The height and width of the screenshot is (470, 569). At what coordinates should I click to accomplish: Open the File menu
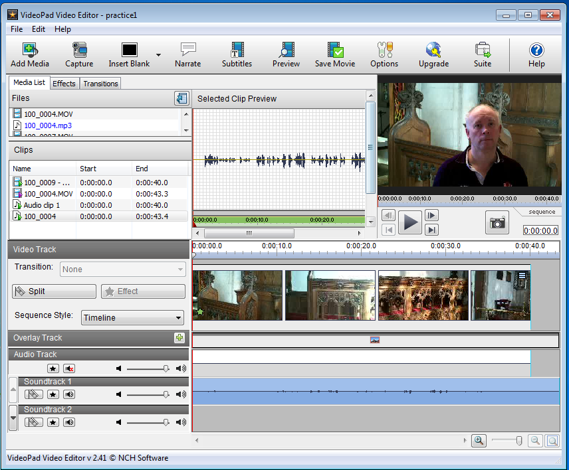coord(17,29)
